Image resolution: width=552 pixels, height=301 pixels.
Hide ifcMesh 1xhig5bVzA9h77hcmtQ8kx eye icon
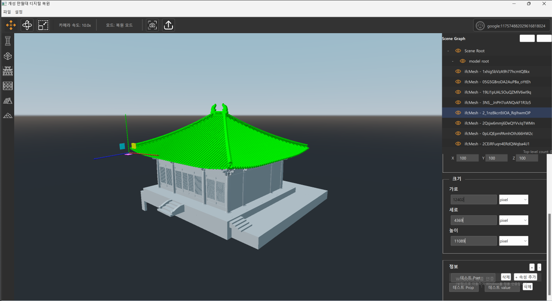(x=458, y=71)
